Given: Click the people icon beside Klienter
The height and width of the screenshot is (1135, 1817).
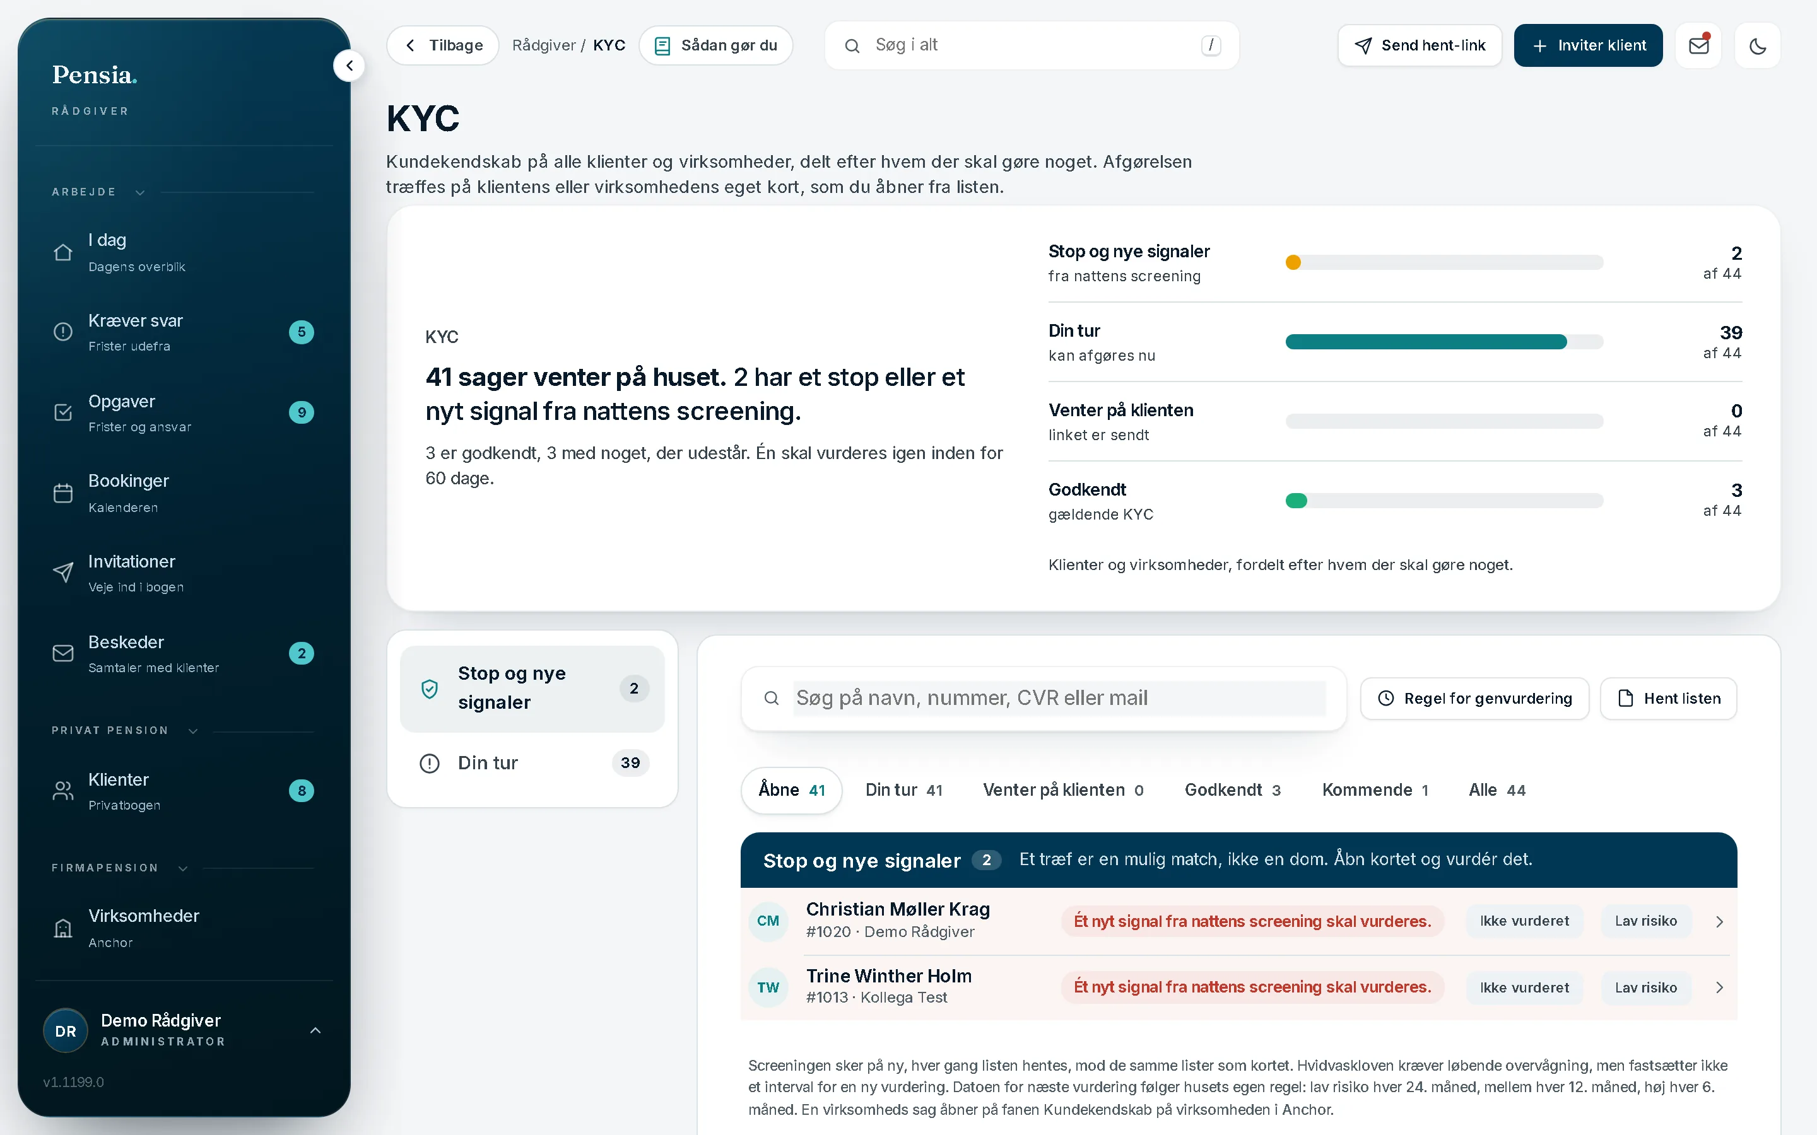Looking at the screenshot, I should (x=63, y=791).
